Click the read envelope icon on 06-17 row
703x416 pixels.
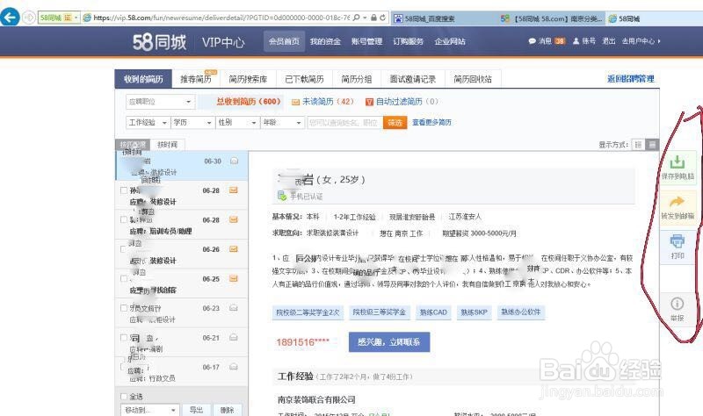234,367
